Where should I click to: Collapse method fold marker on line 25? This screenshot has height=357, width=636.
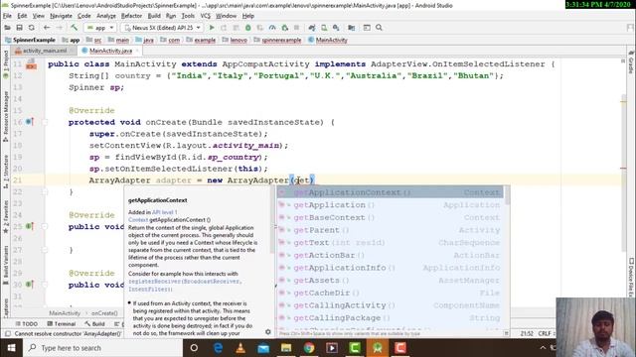[45, 226]
